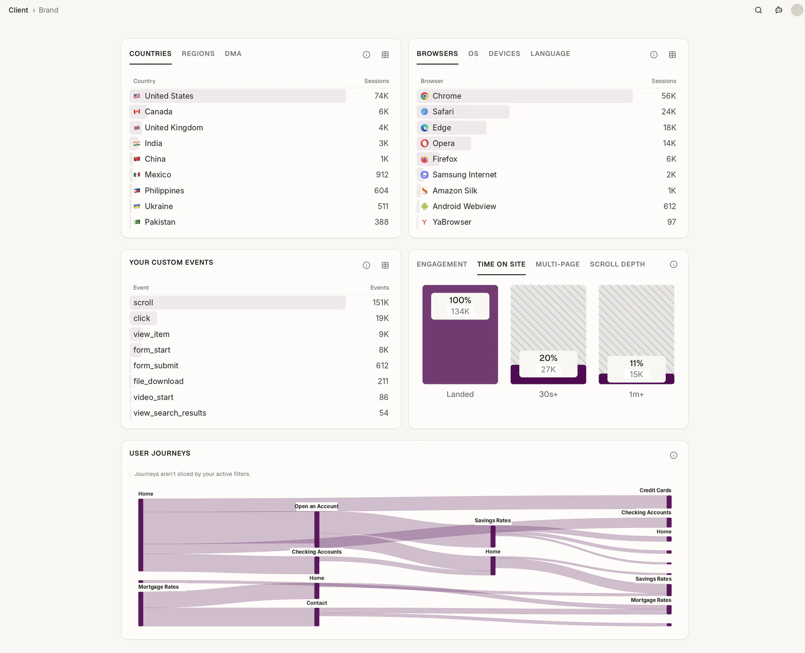The image size is (805, 653).
Task: Show info for Time on Site card
Action: coord(673,264)
